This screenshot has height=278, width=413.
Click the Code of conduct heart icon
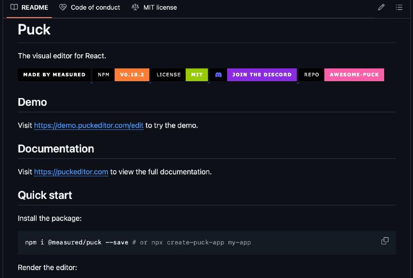(x=62, y=7)
